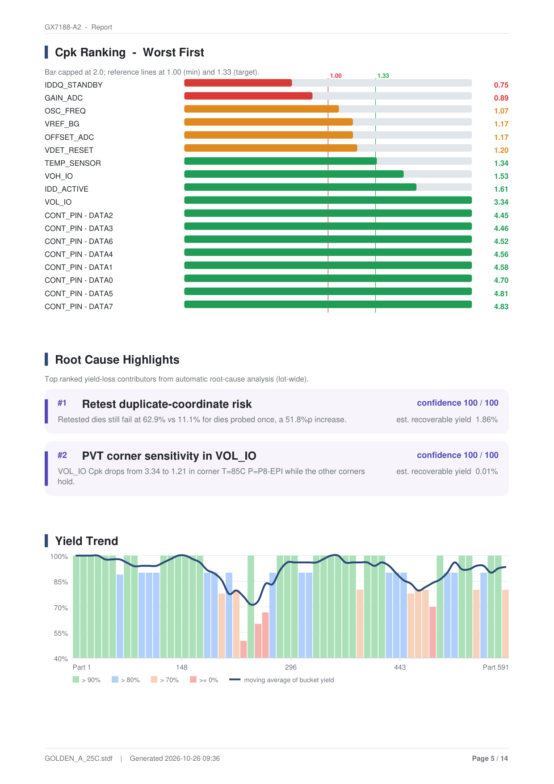
Task: Click the 1.33 target reference label
Action: [x=383, y=75]
